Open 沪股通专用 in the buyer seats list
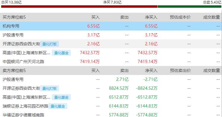This screenshot has height=117, width=222. pos(13,35)
